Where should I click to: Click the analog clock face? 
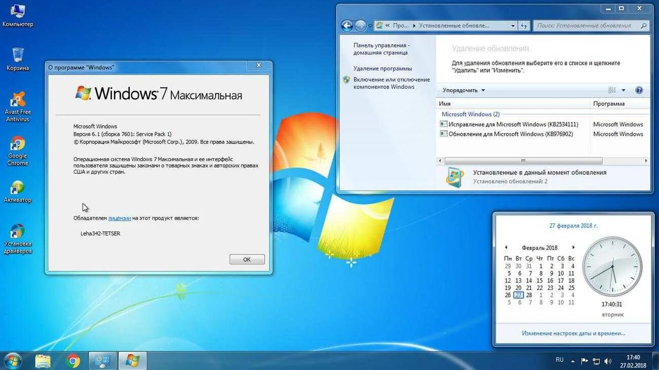(x=612, y=267)
